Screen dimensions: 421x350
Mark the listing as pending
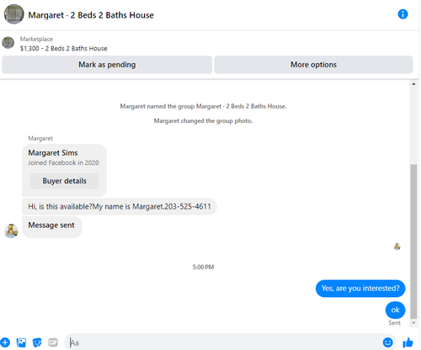107,65
